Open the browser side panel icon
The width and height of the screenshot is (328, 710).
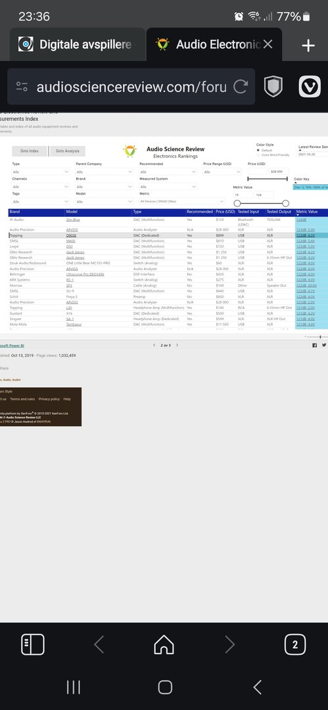coord(33,644)
